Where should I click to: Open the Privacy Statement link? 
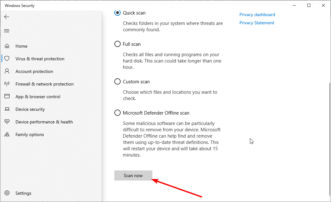click(x=257, y=23)
